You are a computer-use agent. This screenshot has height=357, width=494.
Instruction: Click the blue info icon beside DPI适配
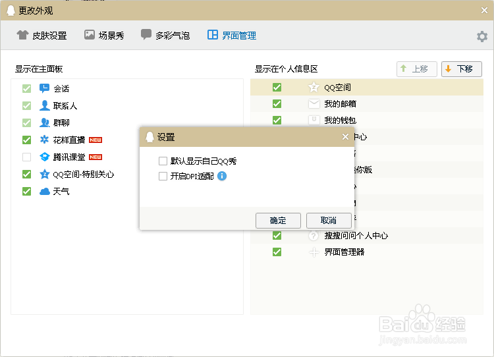coord(222,176)
